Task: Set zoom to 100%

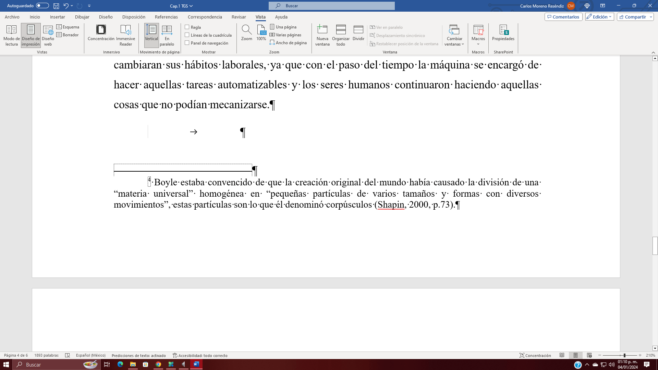Action: tap(261, 33)
